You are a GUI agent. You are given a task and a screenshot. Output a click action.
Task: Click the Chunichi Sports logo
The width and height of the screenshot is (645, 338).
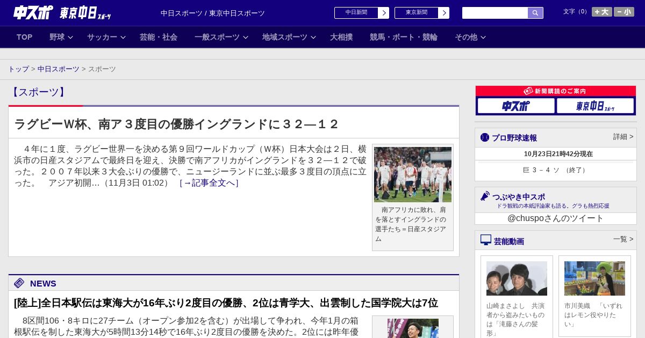coord(33,12)
